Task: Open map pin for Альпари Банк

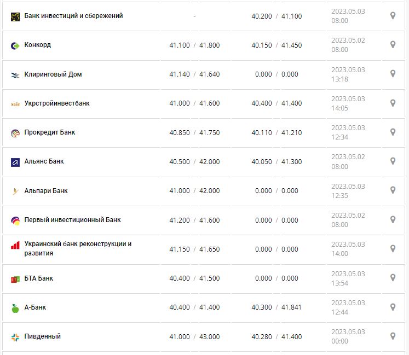Action: pyautogui.click(x=393, y=190)
